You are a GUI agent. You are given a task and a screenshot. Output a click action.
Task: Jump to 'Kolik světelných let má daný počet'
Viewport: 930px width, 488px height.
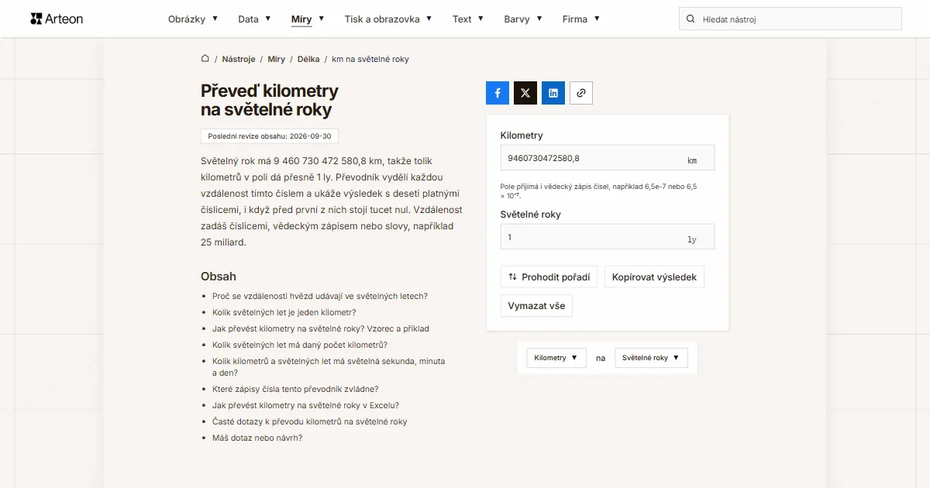(x=300, y=345)
